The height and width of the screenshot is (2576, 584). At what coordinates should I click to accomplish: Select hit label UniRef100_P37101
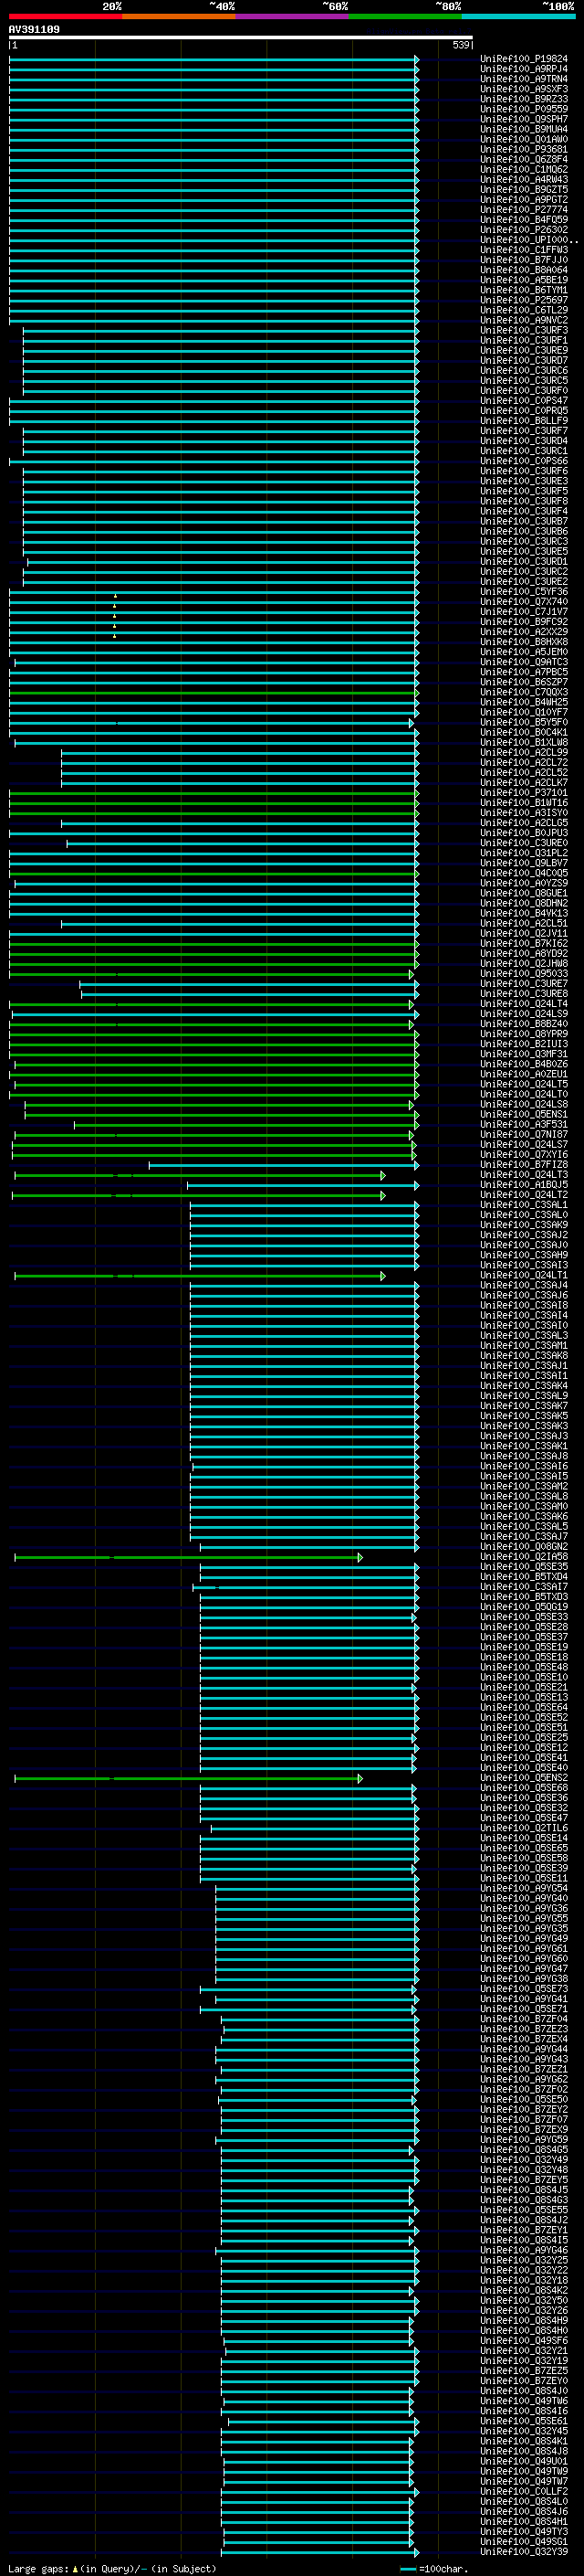pyautogui.click(x=524, y=793)
